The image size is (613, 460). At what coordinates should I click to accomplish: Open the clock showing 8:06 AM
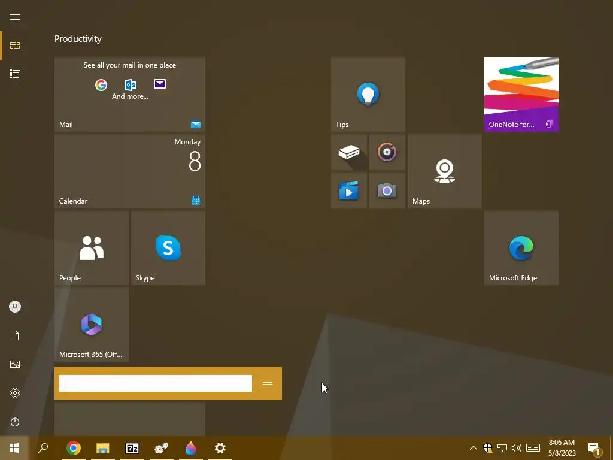coord(562,448)
